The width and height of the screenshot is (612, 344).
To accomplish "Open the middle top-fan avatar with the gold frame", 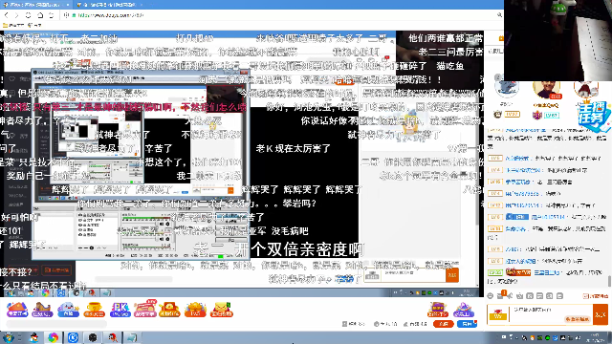I will click(x=546, y=91).
